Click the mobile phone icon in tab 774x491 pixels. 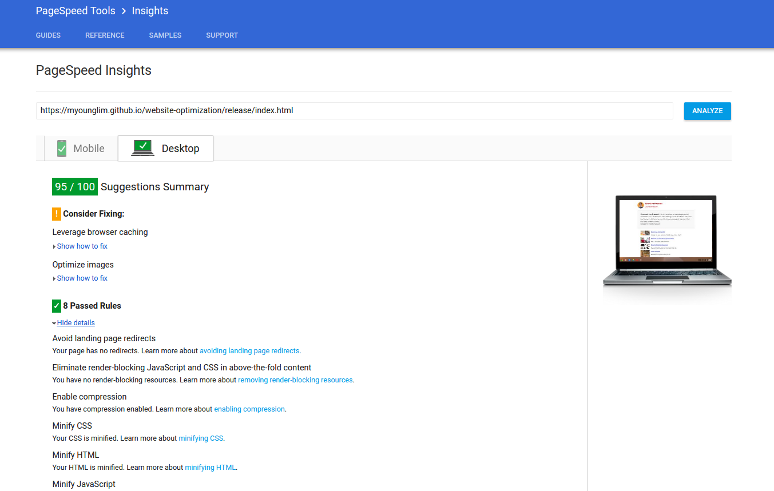tap(62, 149)
